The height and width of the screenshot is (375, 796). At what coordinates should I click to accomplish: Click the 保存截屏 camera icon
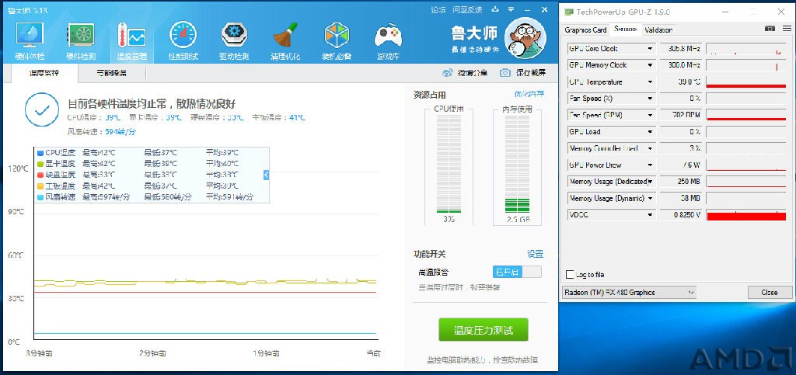(504, 73)
